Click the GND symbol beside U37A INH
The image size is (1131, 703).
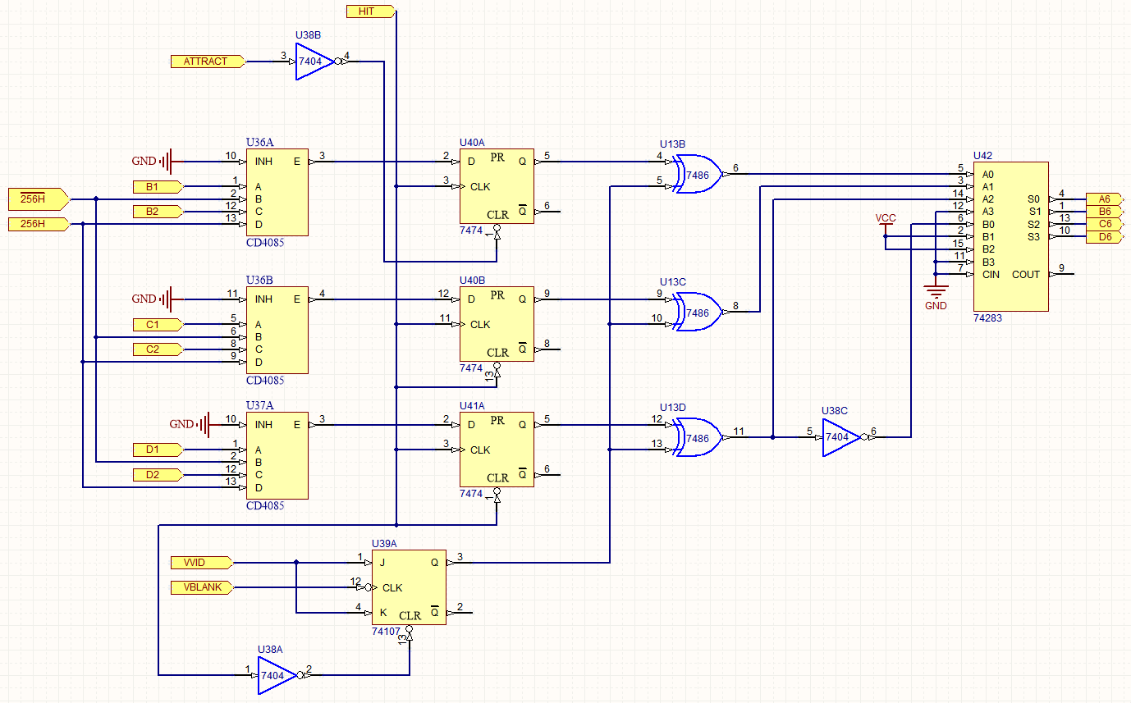pos(190,425)
